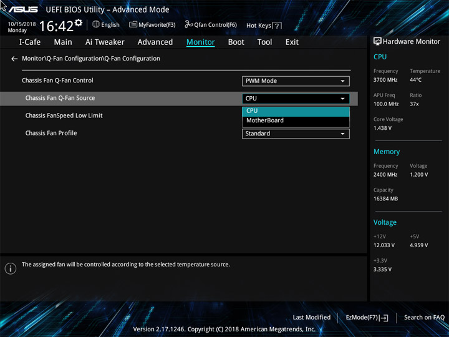Click the 16:42 clock display
This screenshot has width=449, height=337.
coord(56,26)
